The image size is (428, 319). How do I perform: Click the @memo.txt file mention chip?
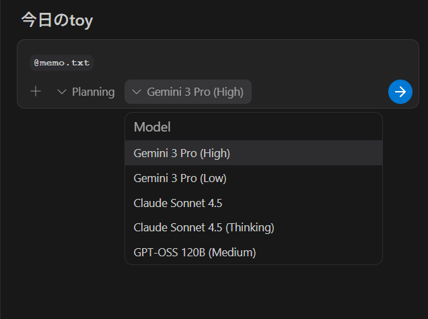pyautogui.click(x=61, y=63)
